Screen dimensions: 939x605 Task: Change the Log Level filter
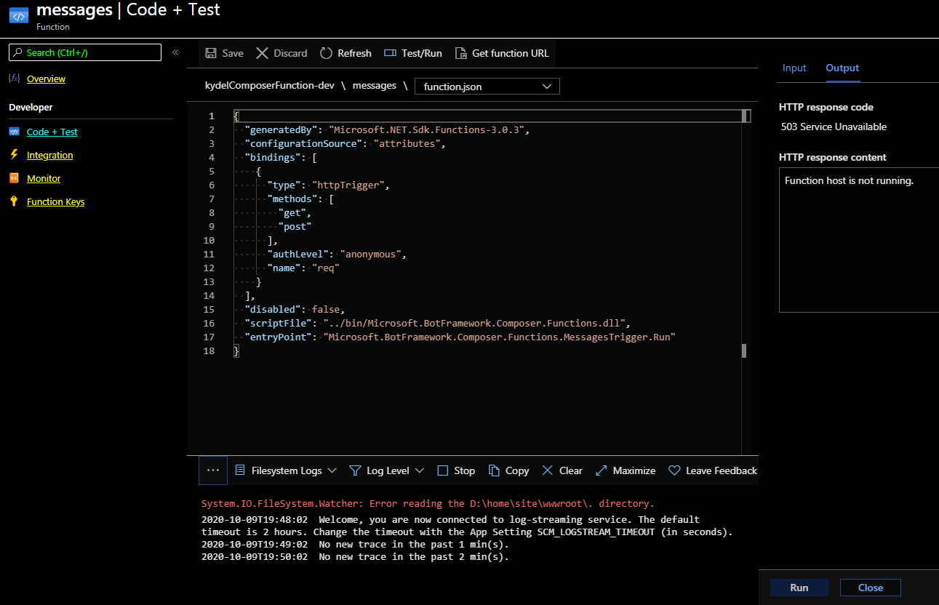[x=386, y=470]
